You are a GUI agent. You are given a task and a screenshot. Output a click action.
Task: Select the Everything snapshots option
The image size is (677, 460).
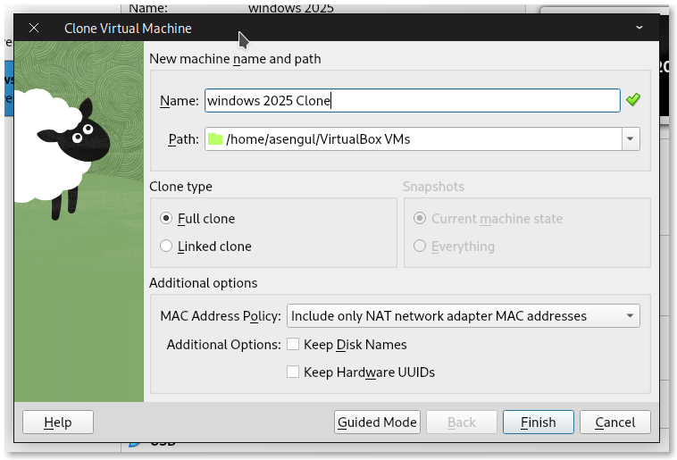(420, 246)
